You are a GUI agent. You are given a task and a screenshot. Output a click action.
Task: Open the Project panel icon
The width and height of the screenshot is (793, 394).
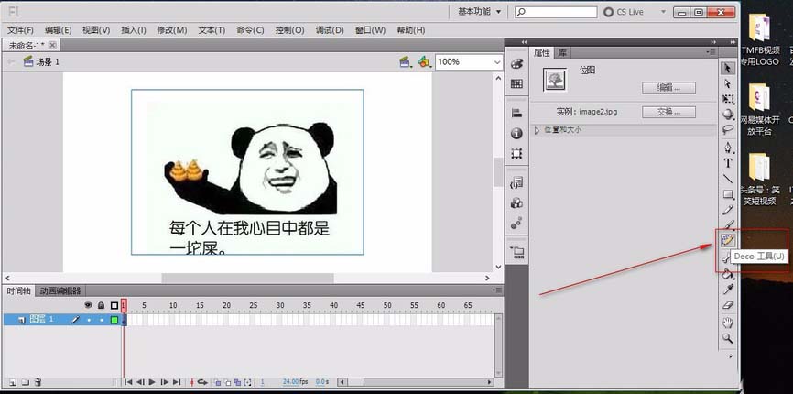(x=516, y=252)
